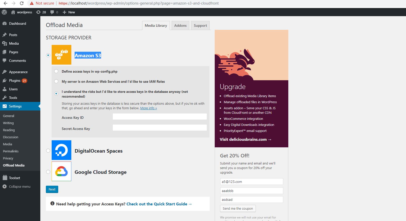Follow the Visit deliciousbrains.com link
Image resolution: width=406 pixels, height=221 pixels.
point(245,139)
